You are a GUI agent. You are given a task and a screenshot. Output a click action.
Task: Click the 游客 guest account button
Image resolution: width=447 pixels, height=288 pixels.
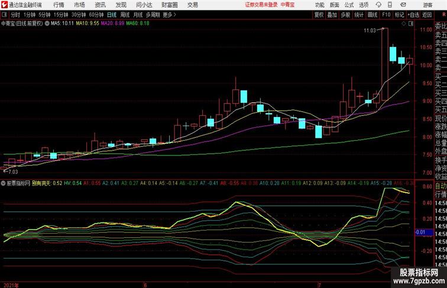coord(427,5)
